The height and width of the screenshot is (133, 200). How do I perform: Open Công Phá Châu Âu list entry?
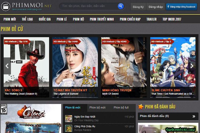point(99,128)
